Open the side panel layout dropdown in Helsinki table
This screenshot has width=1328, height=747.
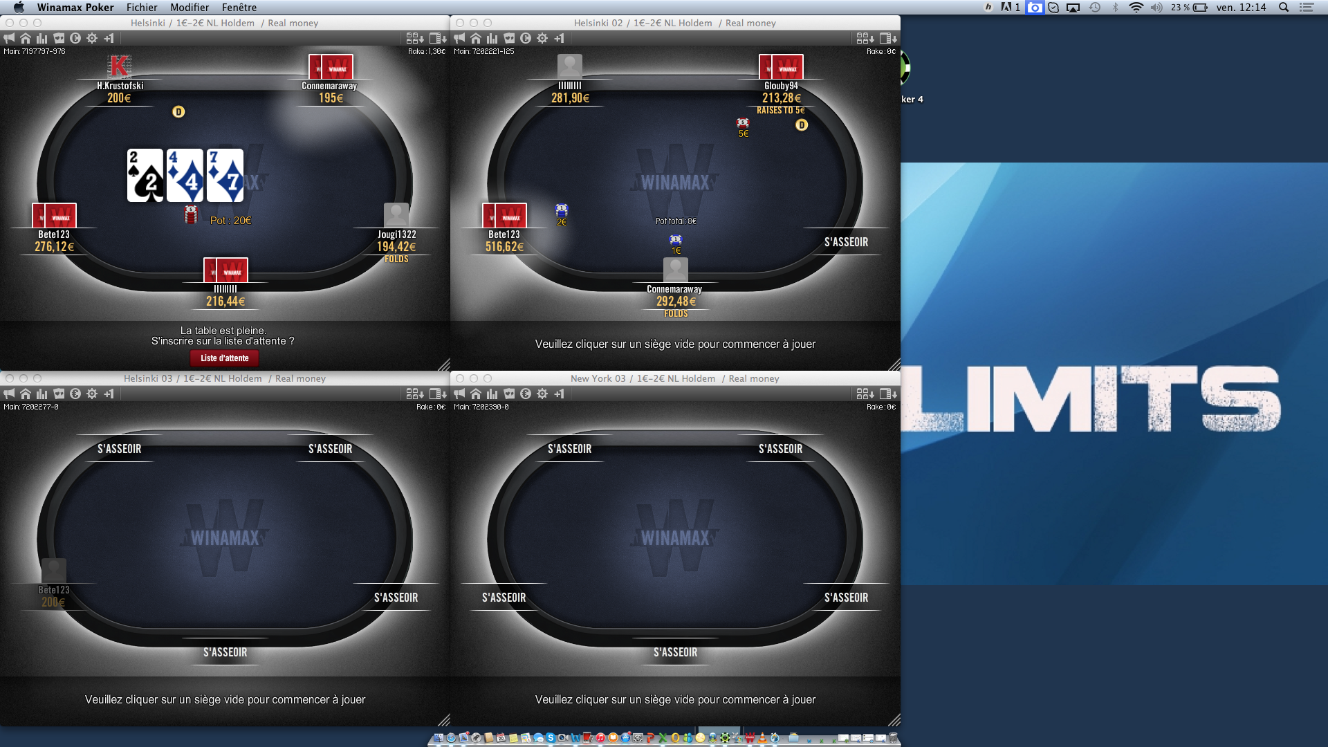point(438,38)
